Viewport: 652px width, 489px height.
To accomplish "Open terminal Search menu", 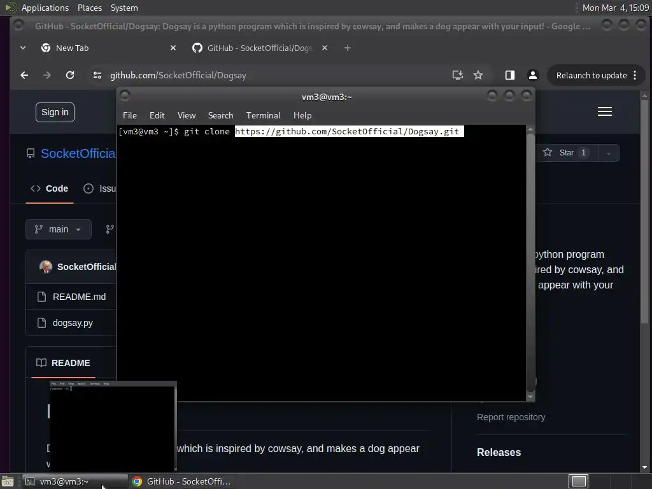I will point(220,115).
